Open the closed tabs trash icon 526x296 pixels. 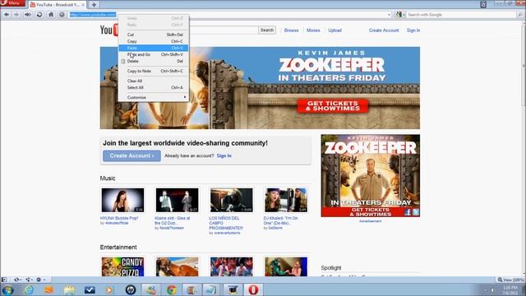[x=483, y=4]
